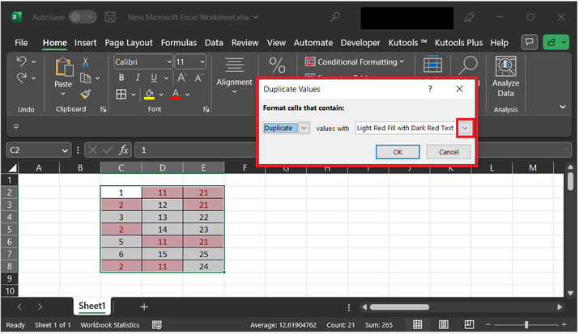
Task: Click the Save icon in title bar
Action: (x=110, y=17)
